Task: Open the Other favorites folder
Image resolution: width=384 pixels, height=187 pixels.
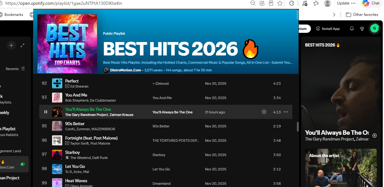Action: coord(362,15)
